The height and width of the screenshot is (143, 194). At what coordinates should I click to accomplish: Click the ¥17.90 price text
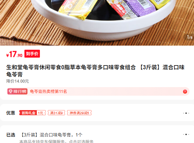point(14,54)
